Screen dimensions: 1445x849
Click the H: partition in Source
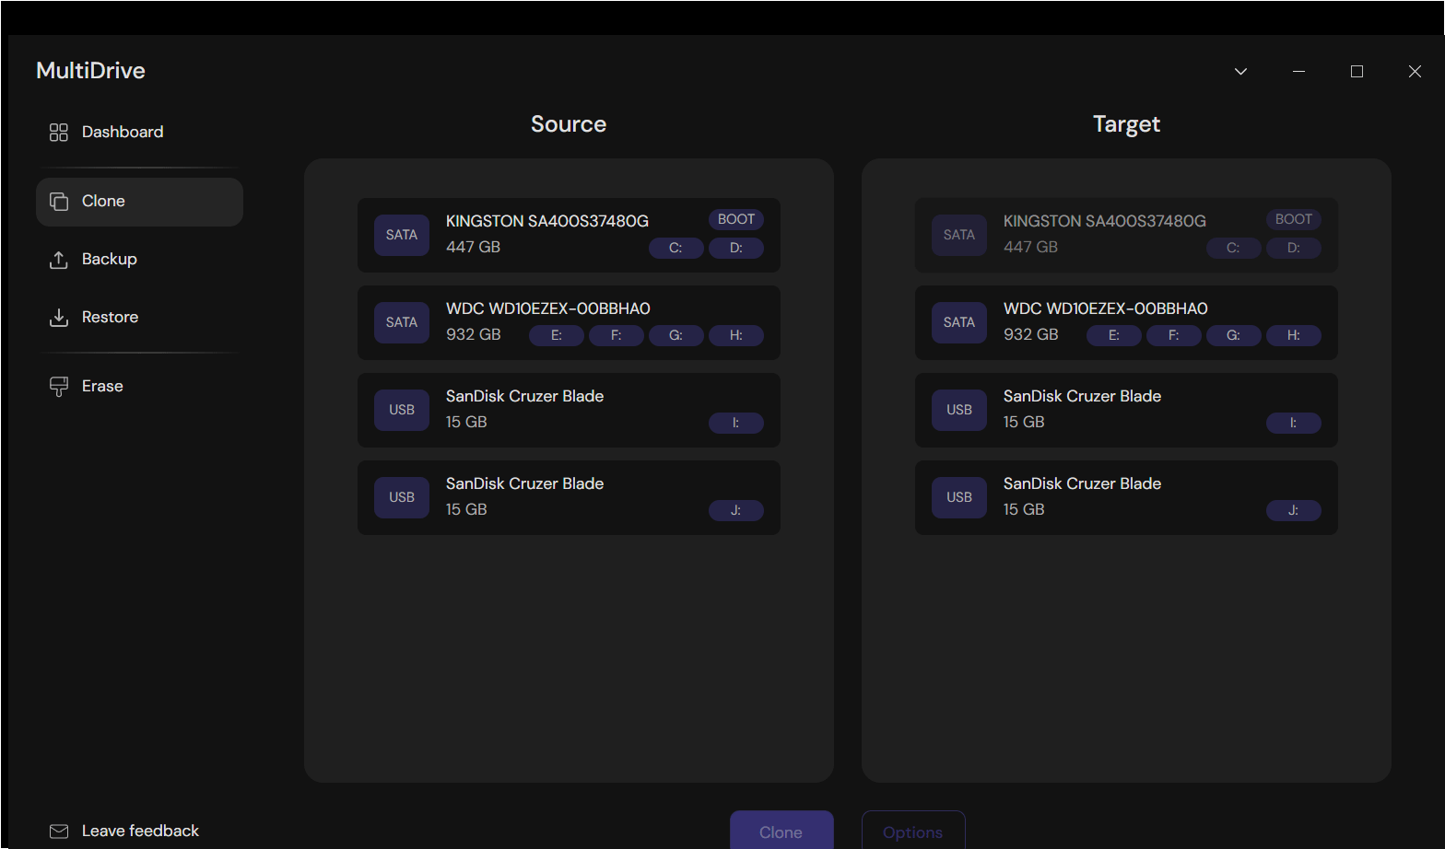click(x=736, y=335)
